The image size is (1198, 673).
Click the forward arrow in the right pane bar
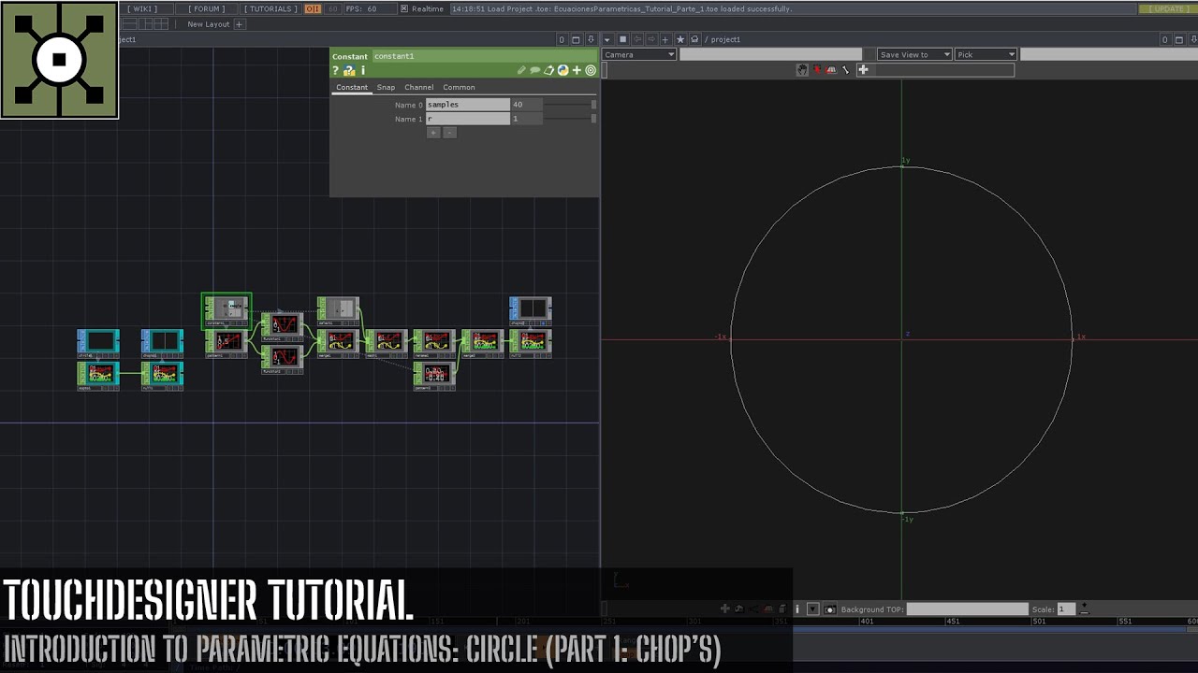(x=651, y=39)
